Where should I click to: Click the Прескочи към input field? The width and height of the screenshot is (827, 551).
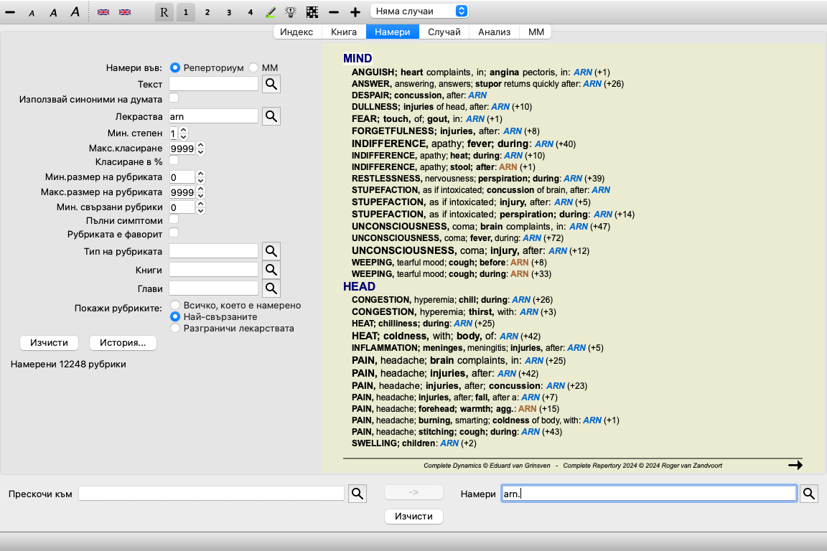tap(211, 494)
